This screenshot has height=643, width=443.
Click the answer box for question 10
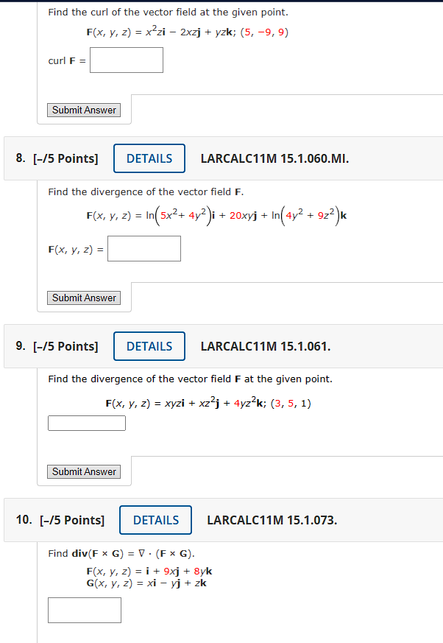(x=84, y=610)
